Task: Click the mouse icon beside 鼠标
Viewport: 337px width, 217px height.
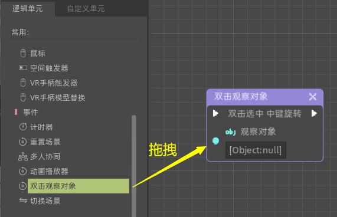Action: click(x=23, y=53)
